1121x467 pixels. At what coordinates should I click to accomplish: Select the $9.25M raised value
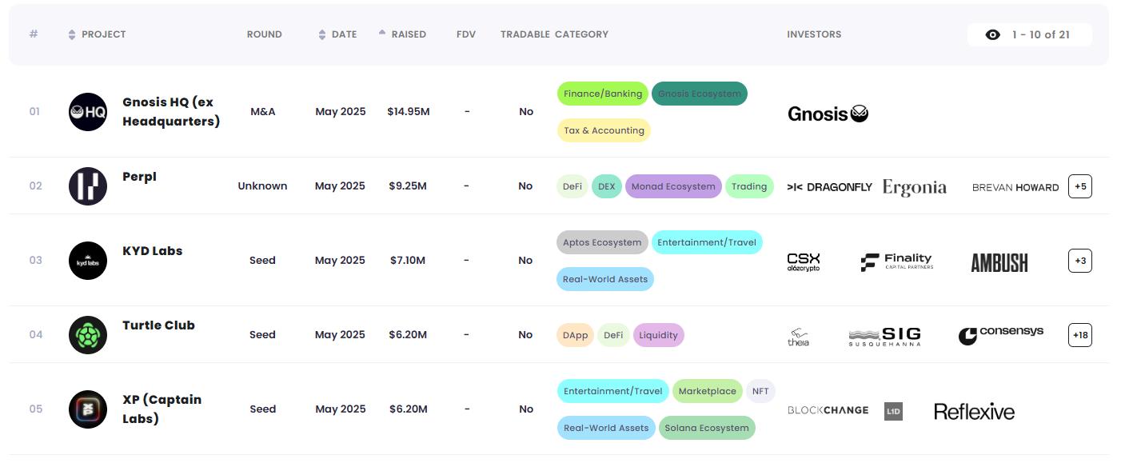(409, 186)
